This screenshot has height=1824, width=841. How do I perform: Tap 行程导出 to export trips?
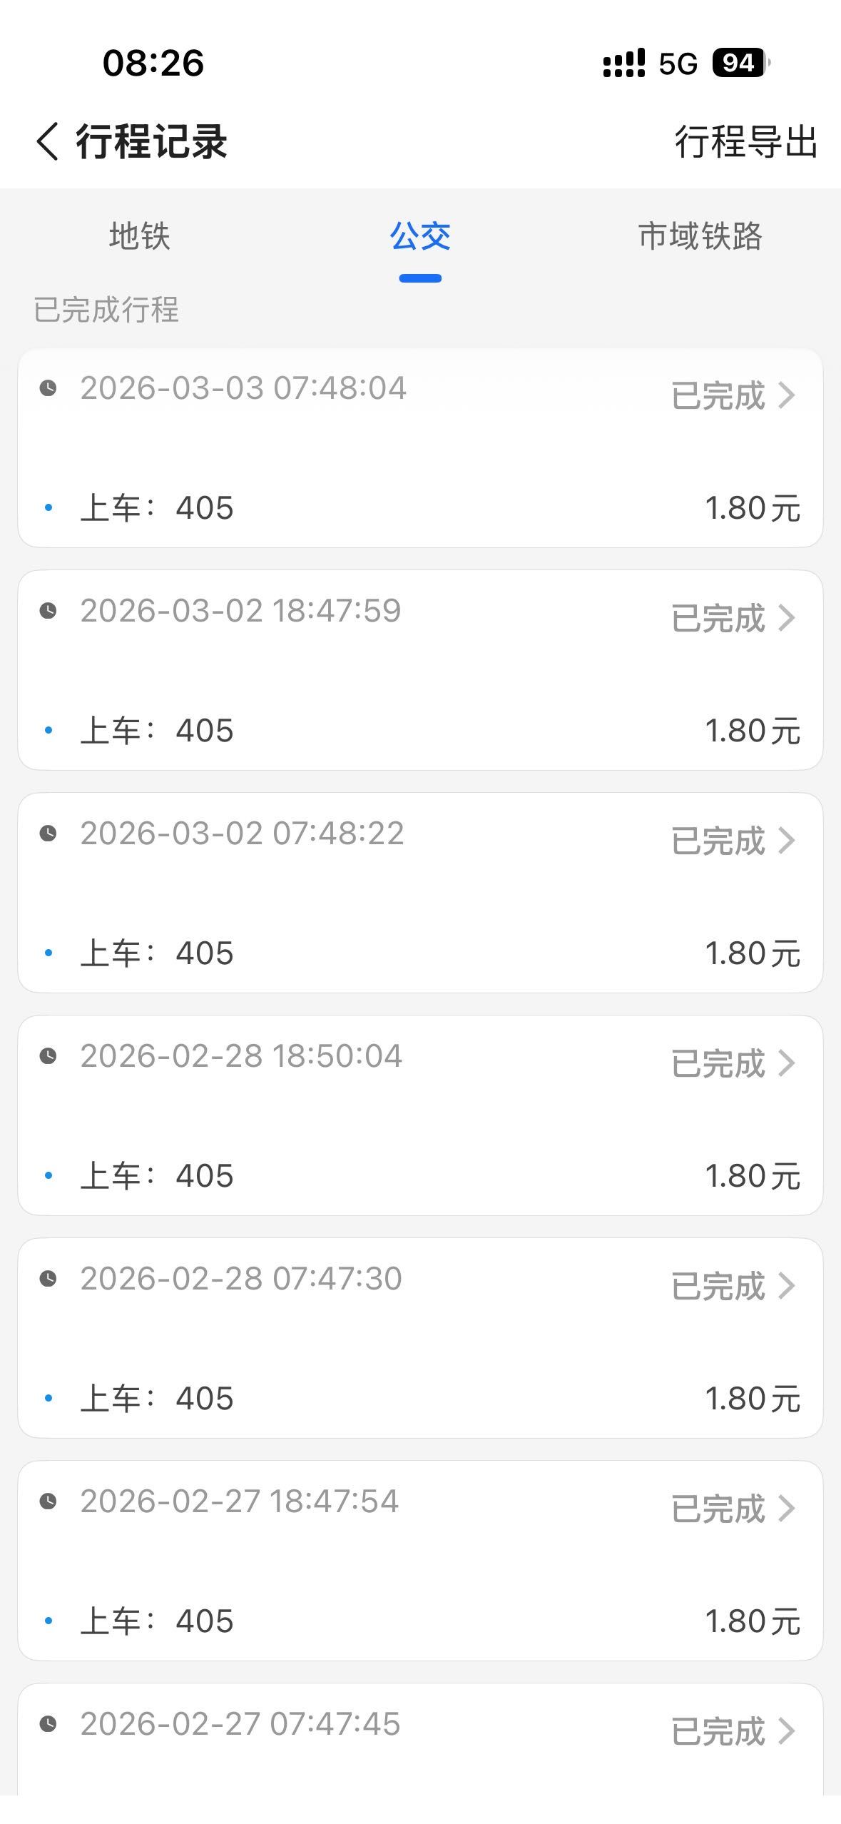click(x=745, y=141)
